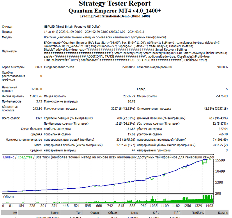
Task: Click the Всего сделок value 1397
Action: [39, 118]
